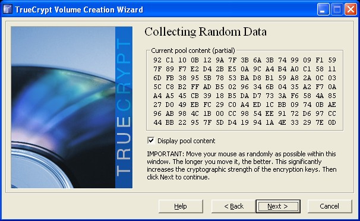
Task: Click pool row starting with 6D FB
Action: [245, 78]
